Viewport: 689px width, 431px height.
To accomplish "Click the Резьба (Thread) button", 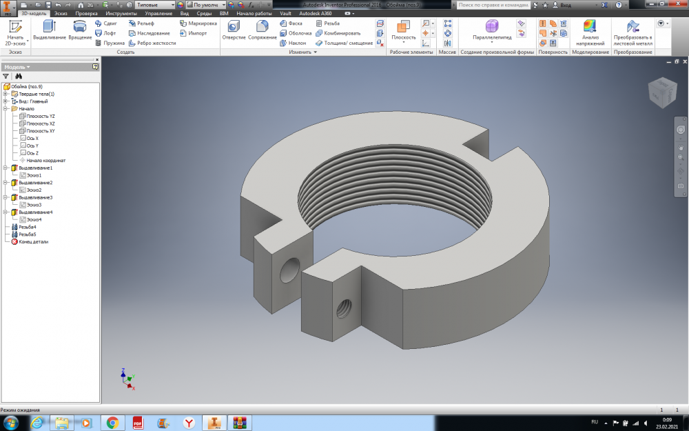I will pos(327,23).
